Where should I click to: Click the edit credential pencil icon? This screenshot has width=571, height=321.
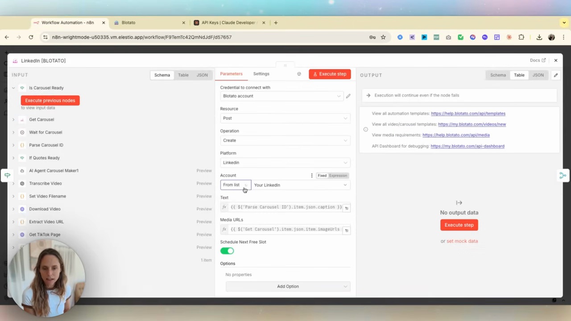point(348,96)
